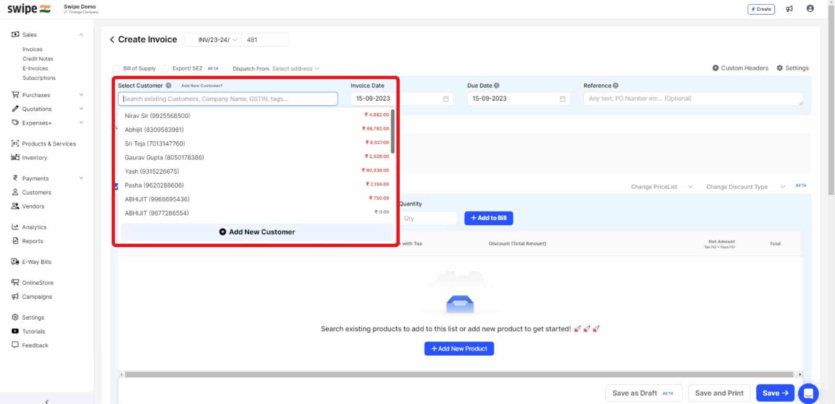Open the user account profile icon
This screenshot has width=835, height=404.
[x=810, y=8]
